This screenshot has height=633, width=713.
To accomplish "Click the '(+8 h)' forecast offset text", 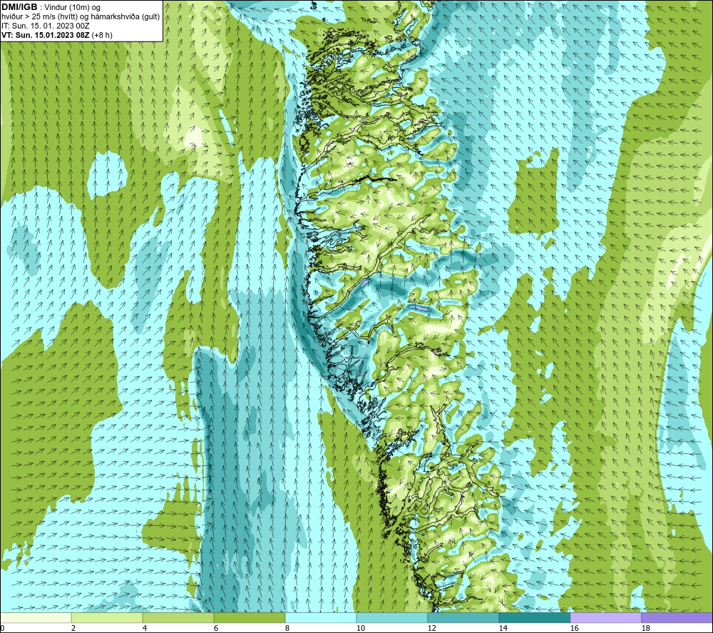I will click(102, 35).
